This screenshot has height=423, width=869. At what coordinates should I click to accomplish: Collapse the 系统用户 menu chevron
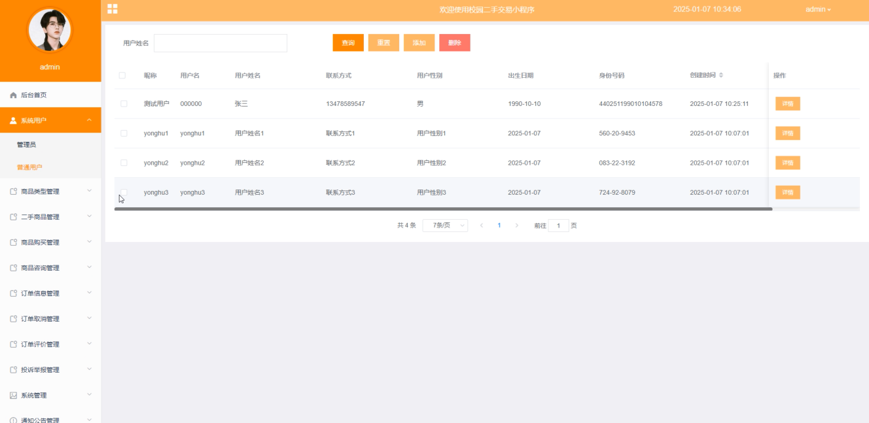point(90,120)
